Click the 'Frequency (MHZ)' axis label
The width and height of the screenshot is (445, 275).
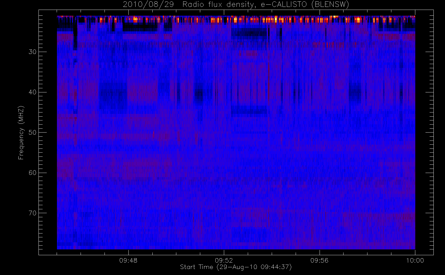pos(21,133)
